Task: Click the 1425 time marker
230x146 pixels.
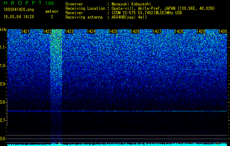Action: tap(113, 31)
